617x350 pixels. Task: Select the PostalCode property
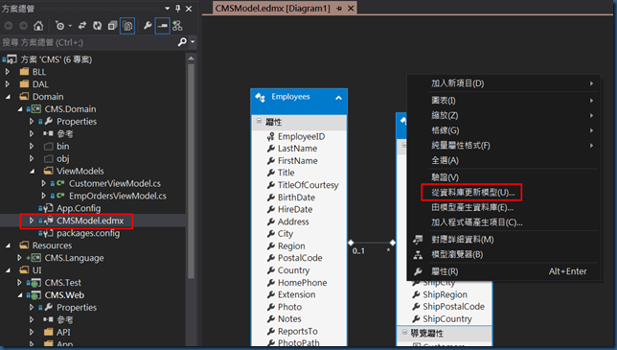point(300,258)
